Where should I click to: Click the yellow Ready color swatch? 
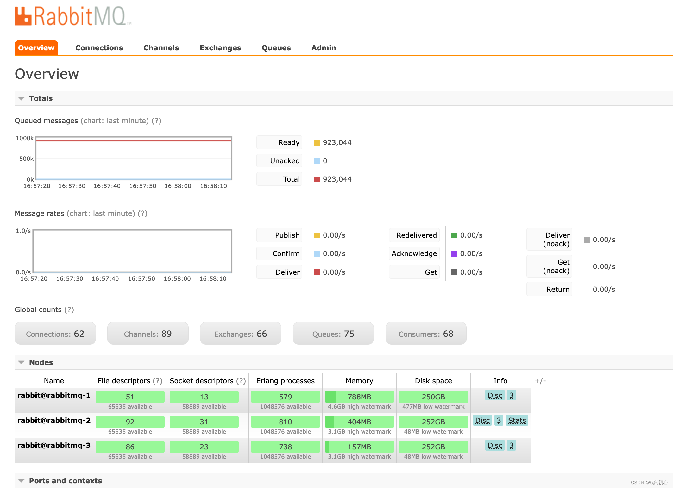(317, 142)
